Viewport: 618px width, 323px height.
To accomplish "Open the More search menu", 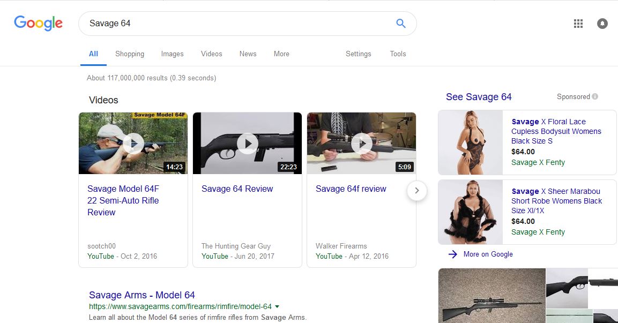I will [x=281, y=54].
